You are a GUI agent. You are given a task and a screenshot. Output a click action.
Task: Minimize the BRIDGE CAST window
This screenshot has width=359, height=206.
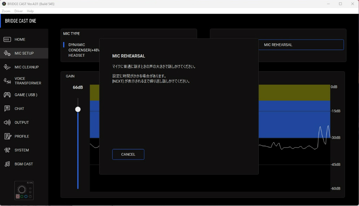(x=328, y=4)
